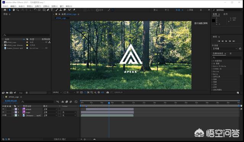This screenshot has width=244, height=142.
Task: Select the Puppet Pin tool
Action: pyautogui.click(x=74, y=10)
